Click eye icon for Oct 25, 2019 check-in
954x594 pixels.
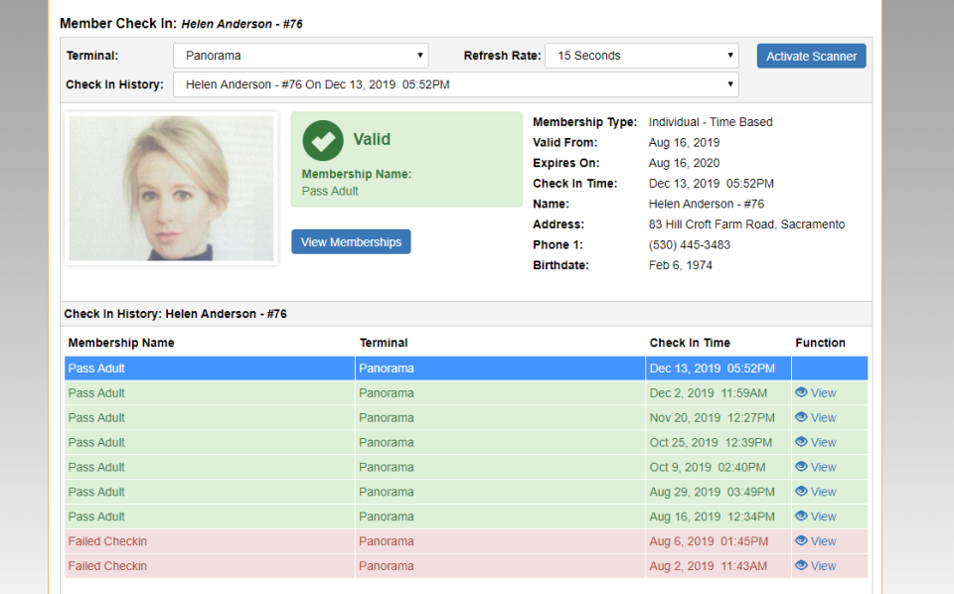click(801, 442)
